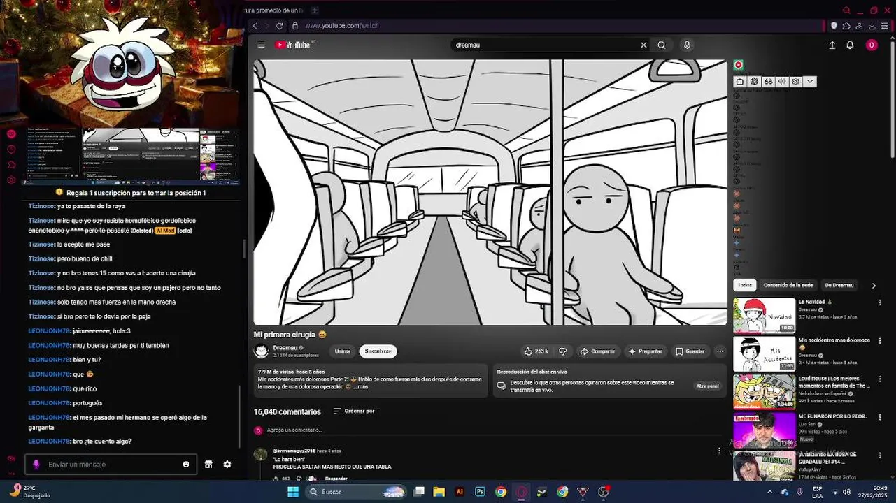Open the Dreamau channel name link
The height and width of the screenshot is (503, 896).
pos(285,347)
